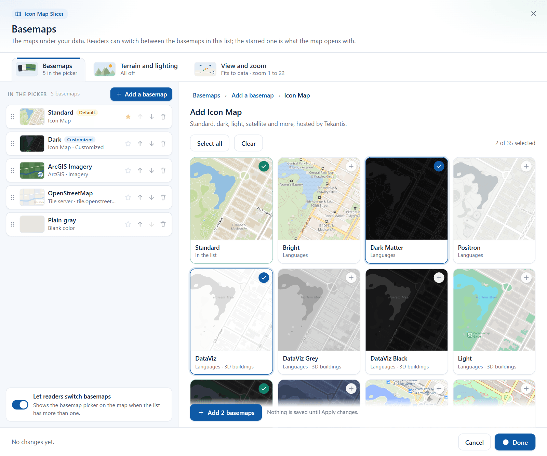Delete the ArcGIS Imagery basemap
The image size is (547, 456).
(163, 170)
